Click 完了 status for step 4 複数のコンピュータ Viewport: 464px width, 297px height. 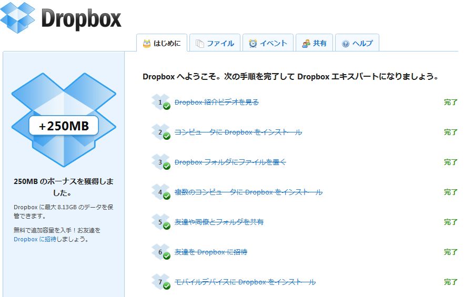(x=451, y=192)
